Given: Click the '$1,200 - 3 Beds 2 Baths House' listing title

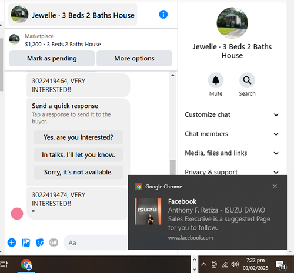Looking at the screenshot, I should coord(63,45).
